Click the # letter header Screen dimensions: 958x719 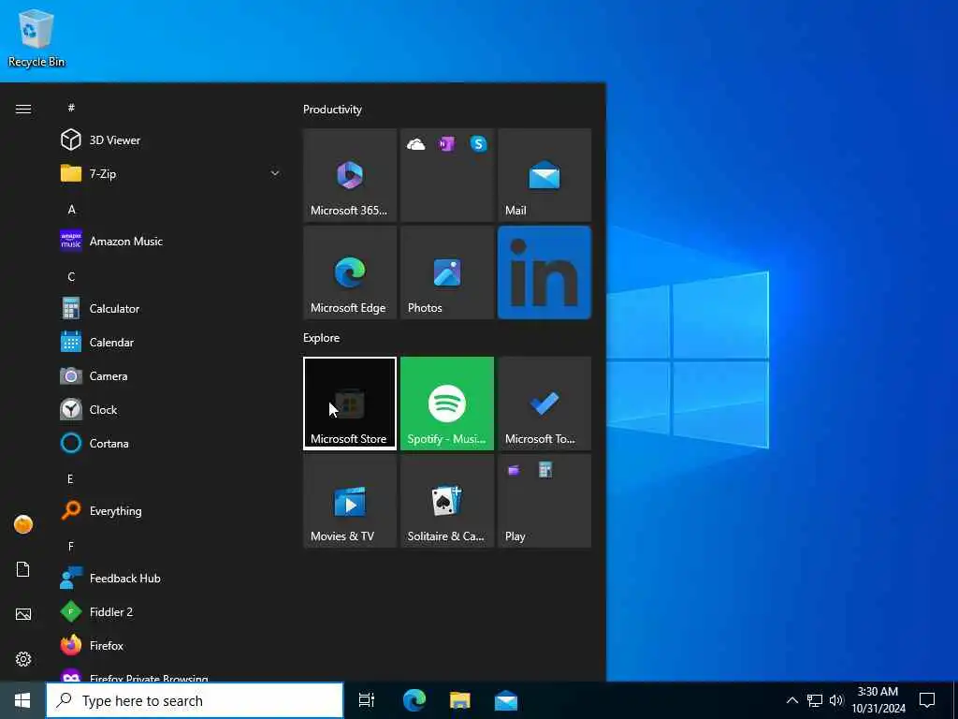(71, 108)
